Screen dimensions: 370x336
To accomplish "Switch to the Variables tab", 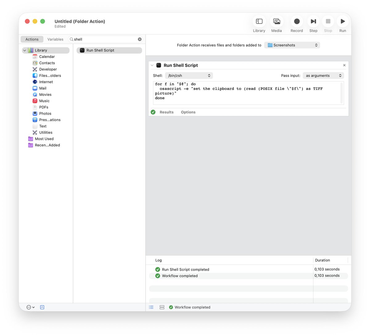I will [55, 39].
